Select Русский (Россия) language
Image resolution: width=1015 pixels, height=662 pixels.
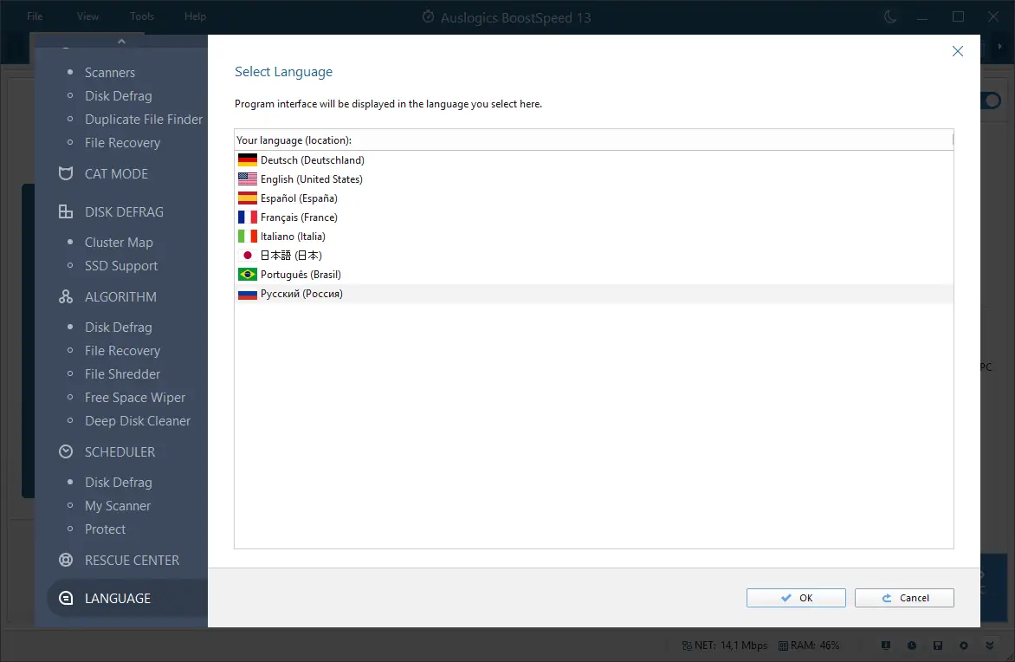(x=593, y=294)
